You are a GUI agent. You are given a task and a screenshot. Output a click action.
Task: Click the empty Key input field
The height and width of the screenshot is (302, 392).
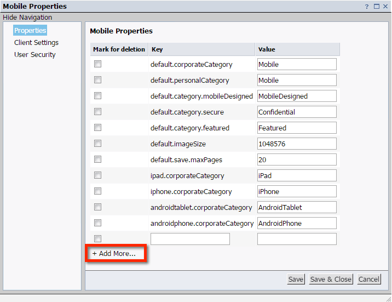(190, 239)
